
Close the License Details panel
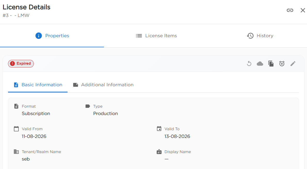pyautogui.click(x=303, y=10)
